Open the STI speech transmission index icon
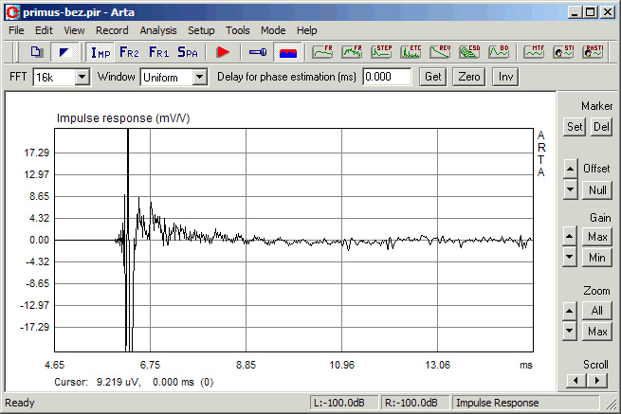621x414 pixels. coord(563,52)
